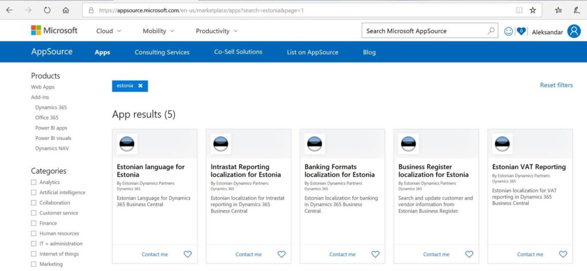This screenshot has height=271, width=587.
Task: Click search magnifier in AppSource search box
Action: click(491, 31)
